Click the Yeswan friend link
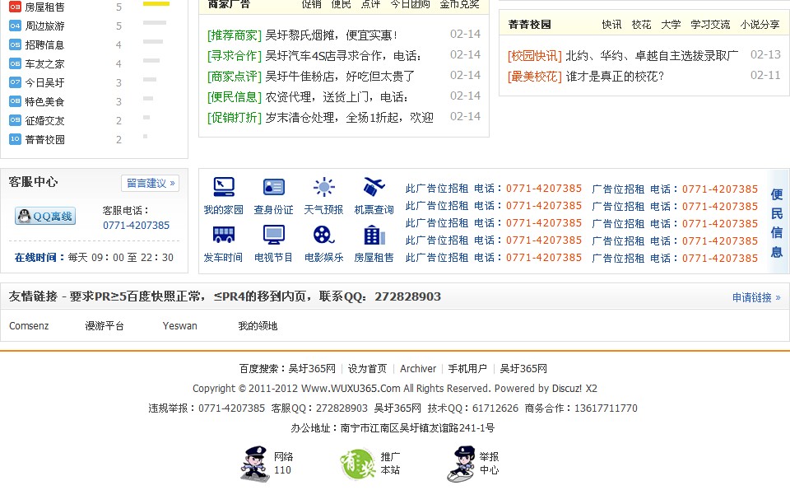This screenshot has height=490, width=790. coord(180,325)
